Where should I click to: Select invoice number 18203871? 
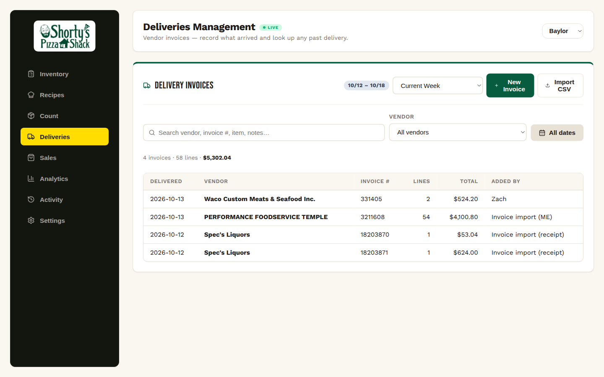(x=374, y=253)
